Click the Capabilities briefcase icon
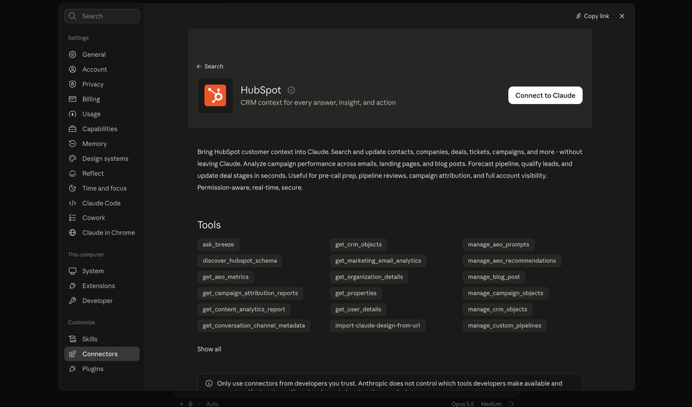This screenshot has width=692, height=407. click(72, 129)
